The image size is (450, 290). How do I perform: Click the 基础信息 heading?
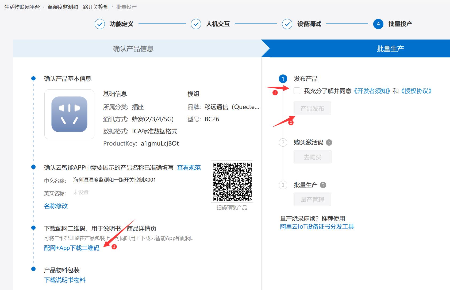pyautogui.click(x=115, y=94)
